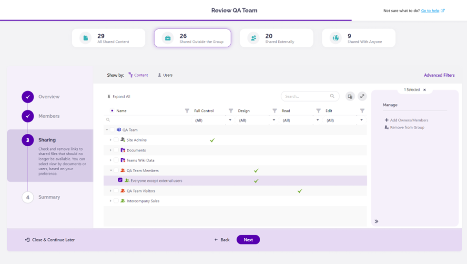Screen dimensions: 467x264
Task: Open Advanced Filters
Action: pyautogui.click(x=439, y=75)
